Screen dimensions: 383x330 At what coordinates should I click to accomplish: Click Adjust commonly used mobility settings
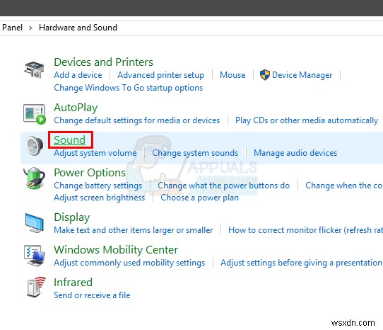click(x=129, y=263)
